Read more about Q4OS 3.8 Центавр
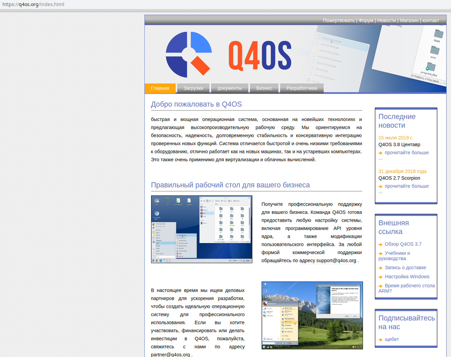The image size is (451, 357). (407, 153)
